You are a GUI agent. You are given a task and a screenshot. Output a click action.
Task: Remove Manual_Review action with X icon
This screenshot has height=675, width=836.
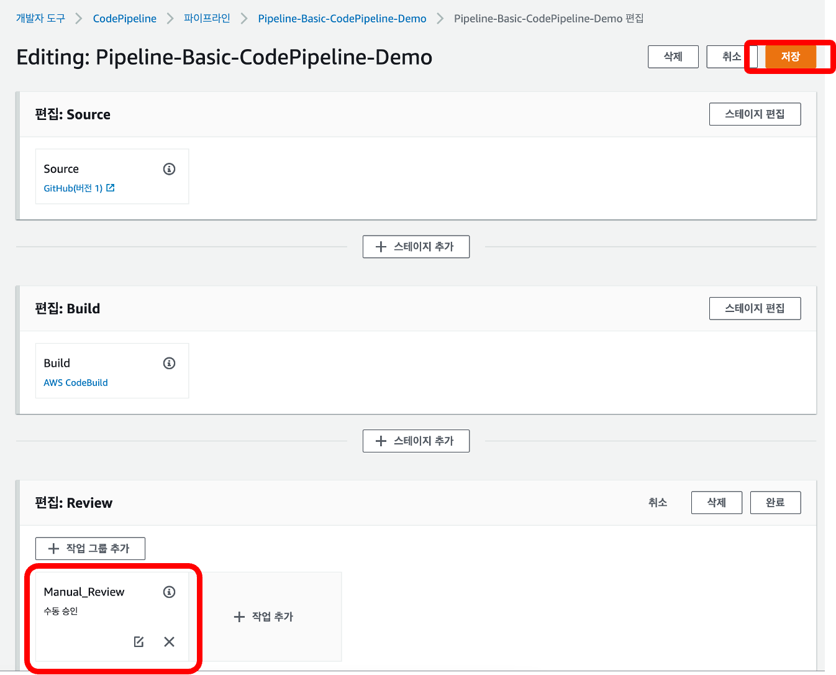tap(169, 641)
